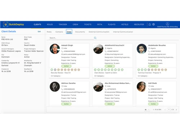Click 'Client Review - Submit to Client' text

105,73
